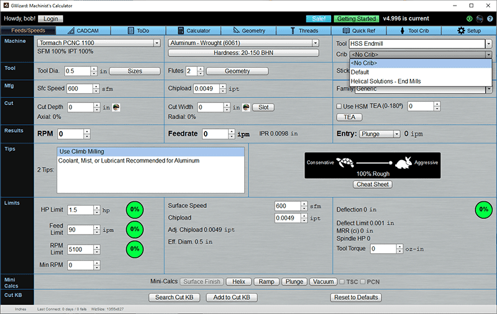
Task: Enable the Use HSM checkbox
Action: [x=339, y=106]
